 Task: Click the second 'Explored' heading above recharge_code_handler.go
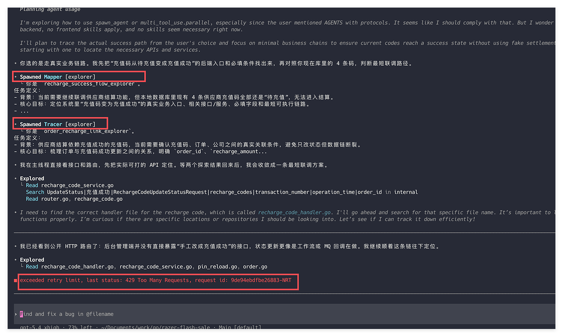(x=32, y=260)
